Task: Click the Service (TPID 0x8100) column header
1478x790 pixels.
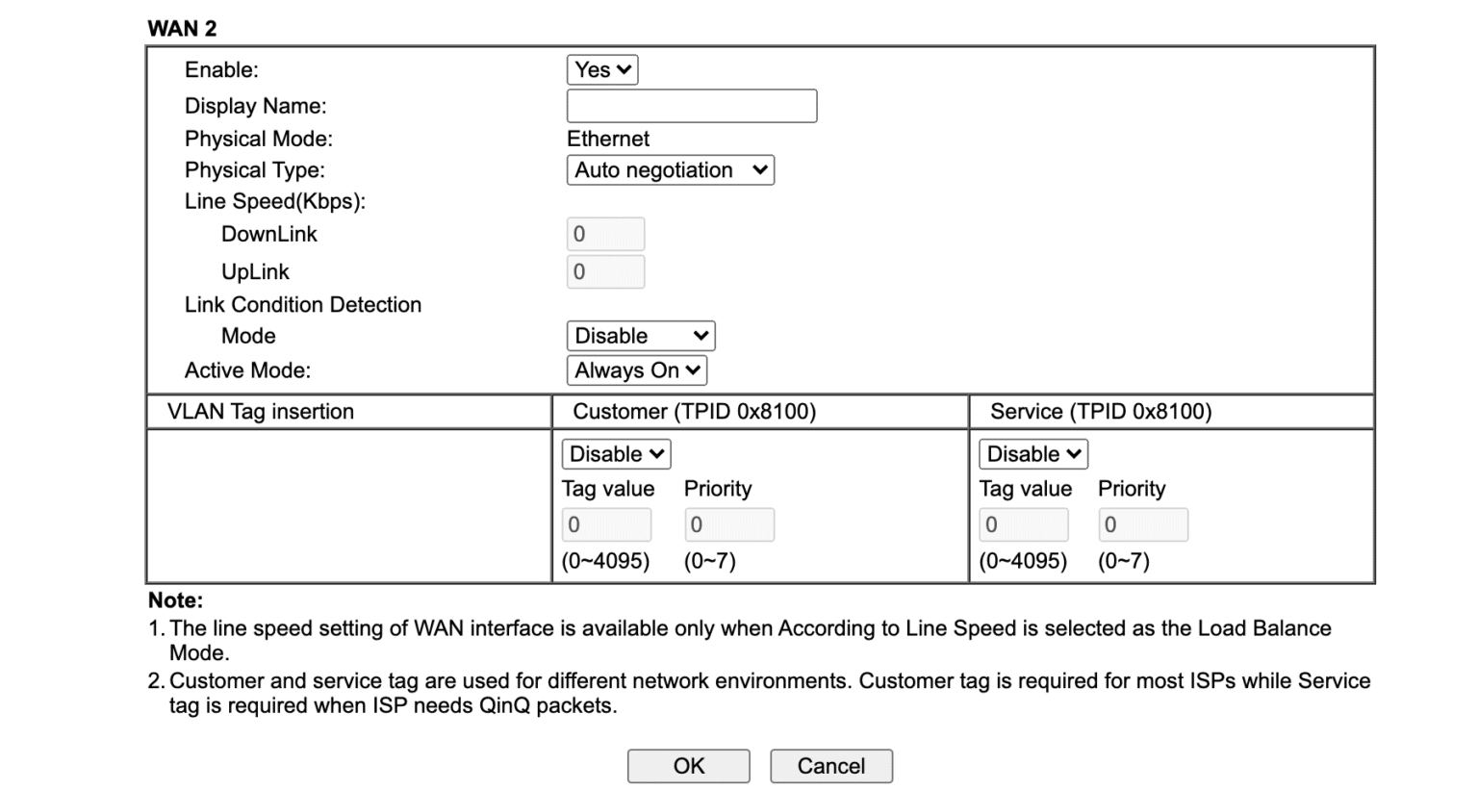Action: point(1100,412)
